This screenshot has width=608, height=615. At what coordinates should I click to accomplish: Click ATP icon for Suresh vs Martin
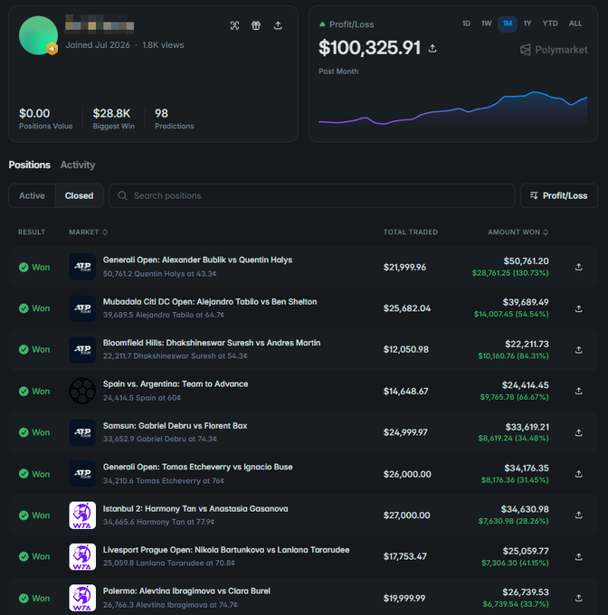(x=82, y=349)
